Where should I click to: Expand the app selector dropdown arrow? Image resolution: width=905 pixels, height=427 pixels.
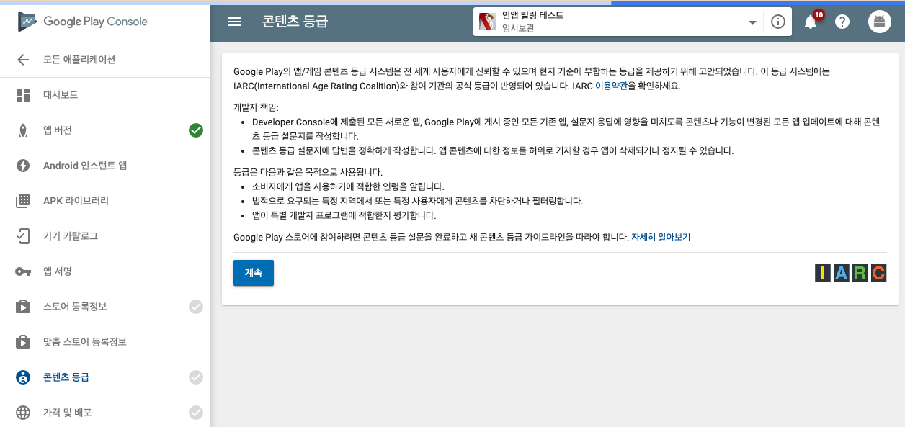pos(753,22)
